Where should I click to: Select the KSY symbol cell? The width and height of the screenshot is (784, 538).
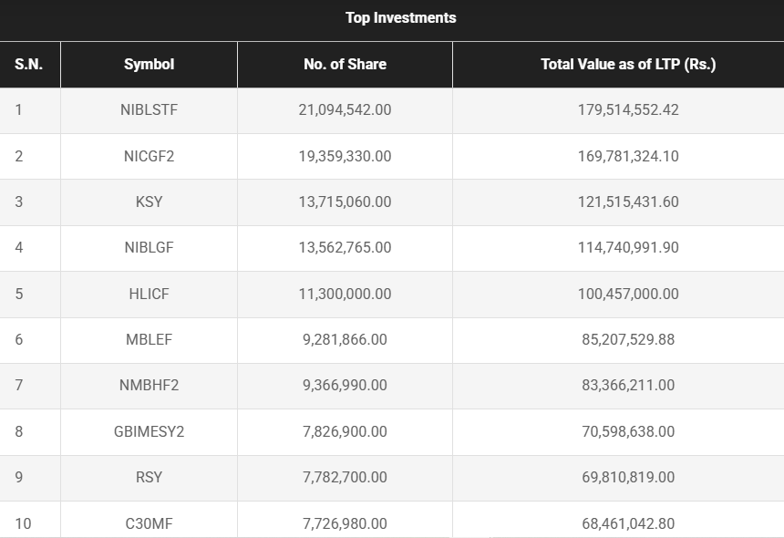click(x=149, y=202)
